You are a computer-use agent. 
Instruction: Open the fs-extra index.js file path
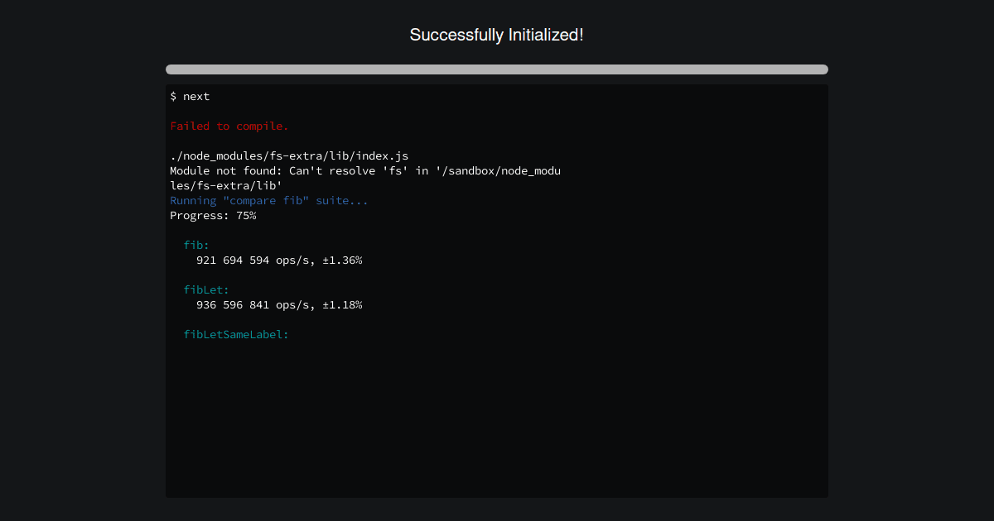288,155
